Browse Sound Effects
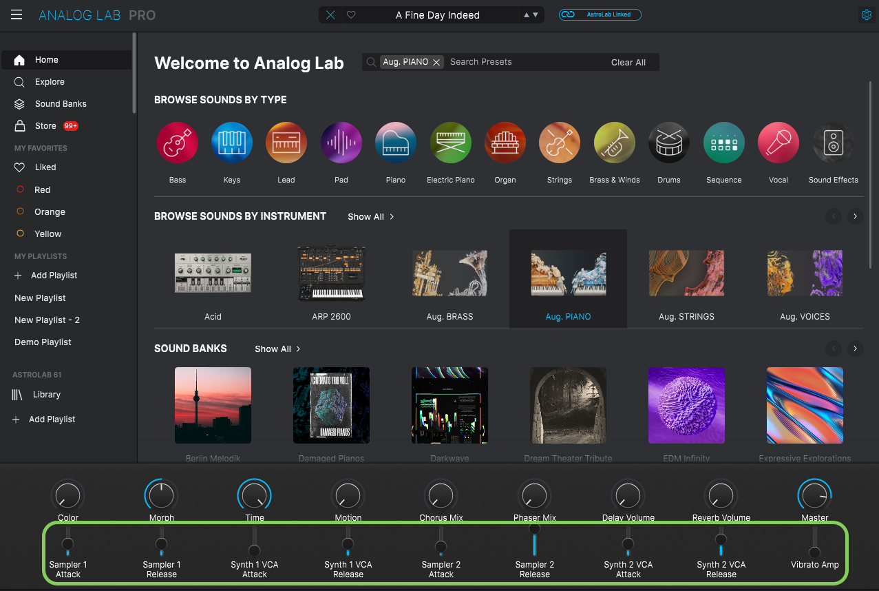Viewport: 879px width, 591px height. [x=834, y=143]
